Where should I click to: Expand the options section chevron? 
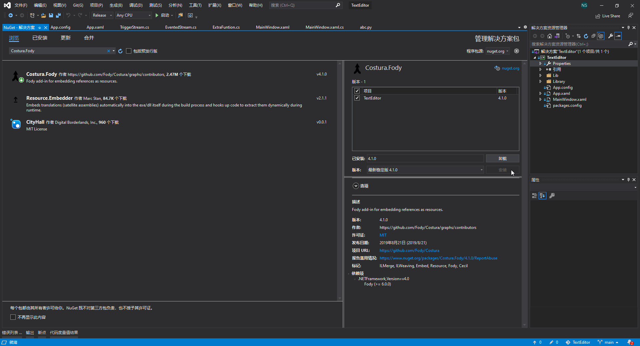pyautogui.click(x=356, y=186)
